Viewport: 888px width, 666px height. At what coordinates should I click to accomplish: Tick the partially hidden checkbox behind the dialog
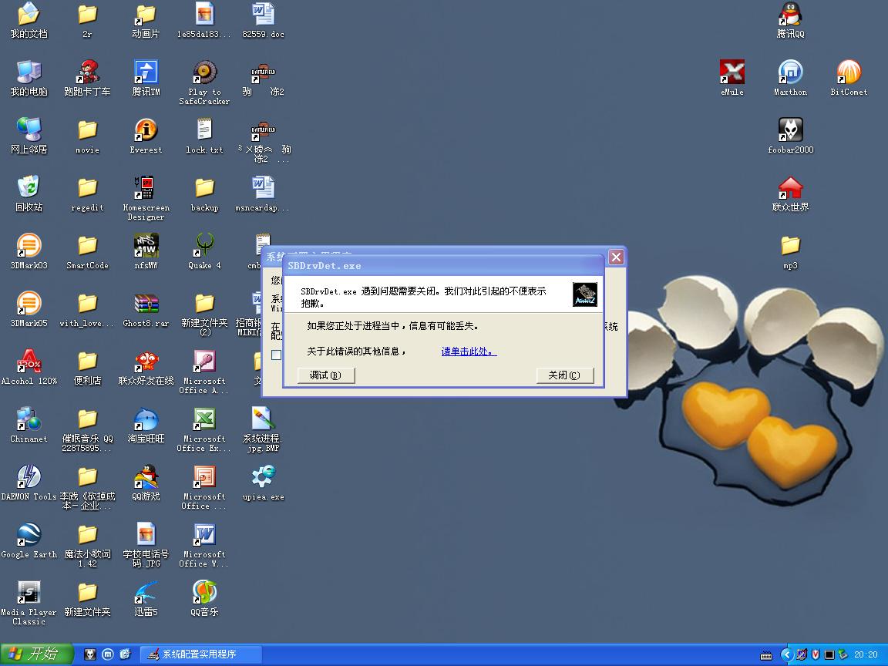pyautogui.click(x=276, y=355)
